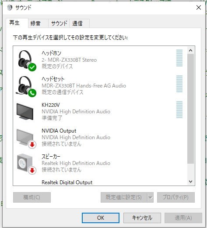Select the ヘッドセット Hands-Free headset icon
The height and width of the screenshot is (228, 207).
[x=26, y=86]
